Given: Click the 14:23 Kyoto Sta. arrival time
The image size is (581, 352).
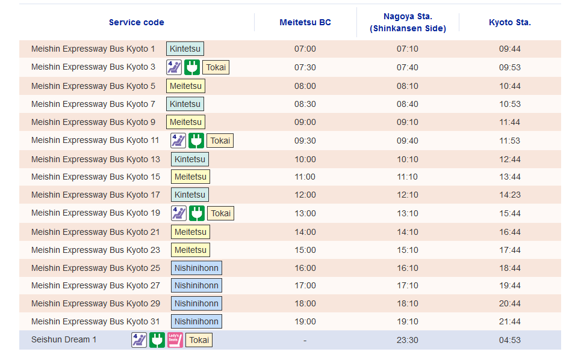Looking at the screenshot, I should pyautogui.click(x=510, y=195).
